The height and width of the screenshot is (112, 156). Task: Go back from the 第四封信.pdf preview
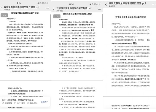click(x=106, y=4)
